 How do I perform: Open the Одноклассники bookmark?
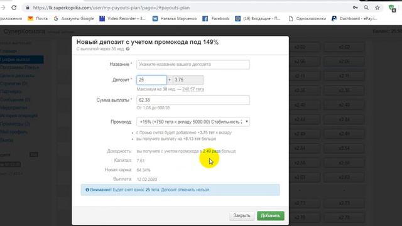pyautogui.click(x=307, y=18)
